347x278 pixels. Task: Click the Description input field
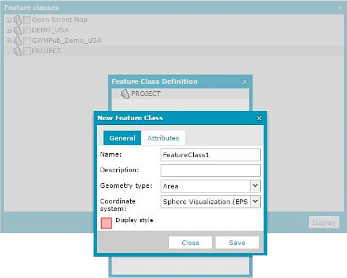[211, 170]
